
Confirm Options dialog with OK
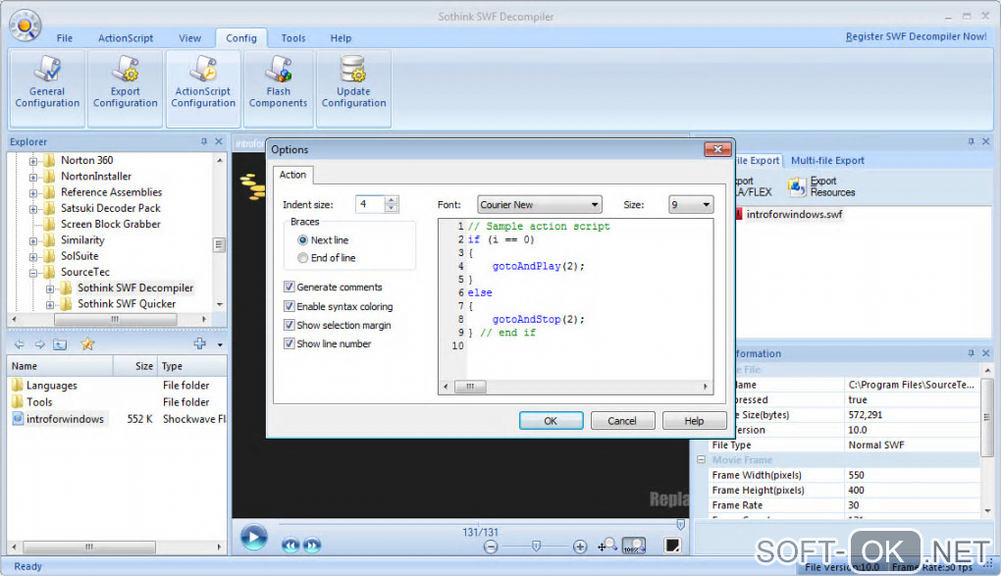pos(551,421)
